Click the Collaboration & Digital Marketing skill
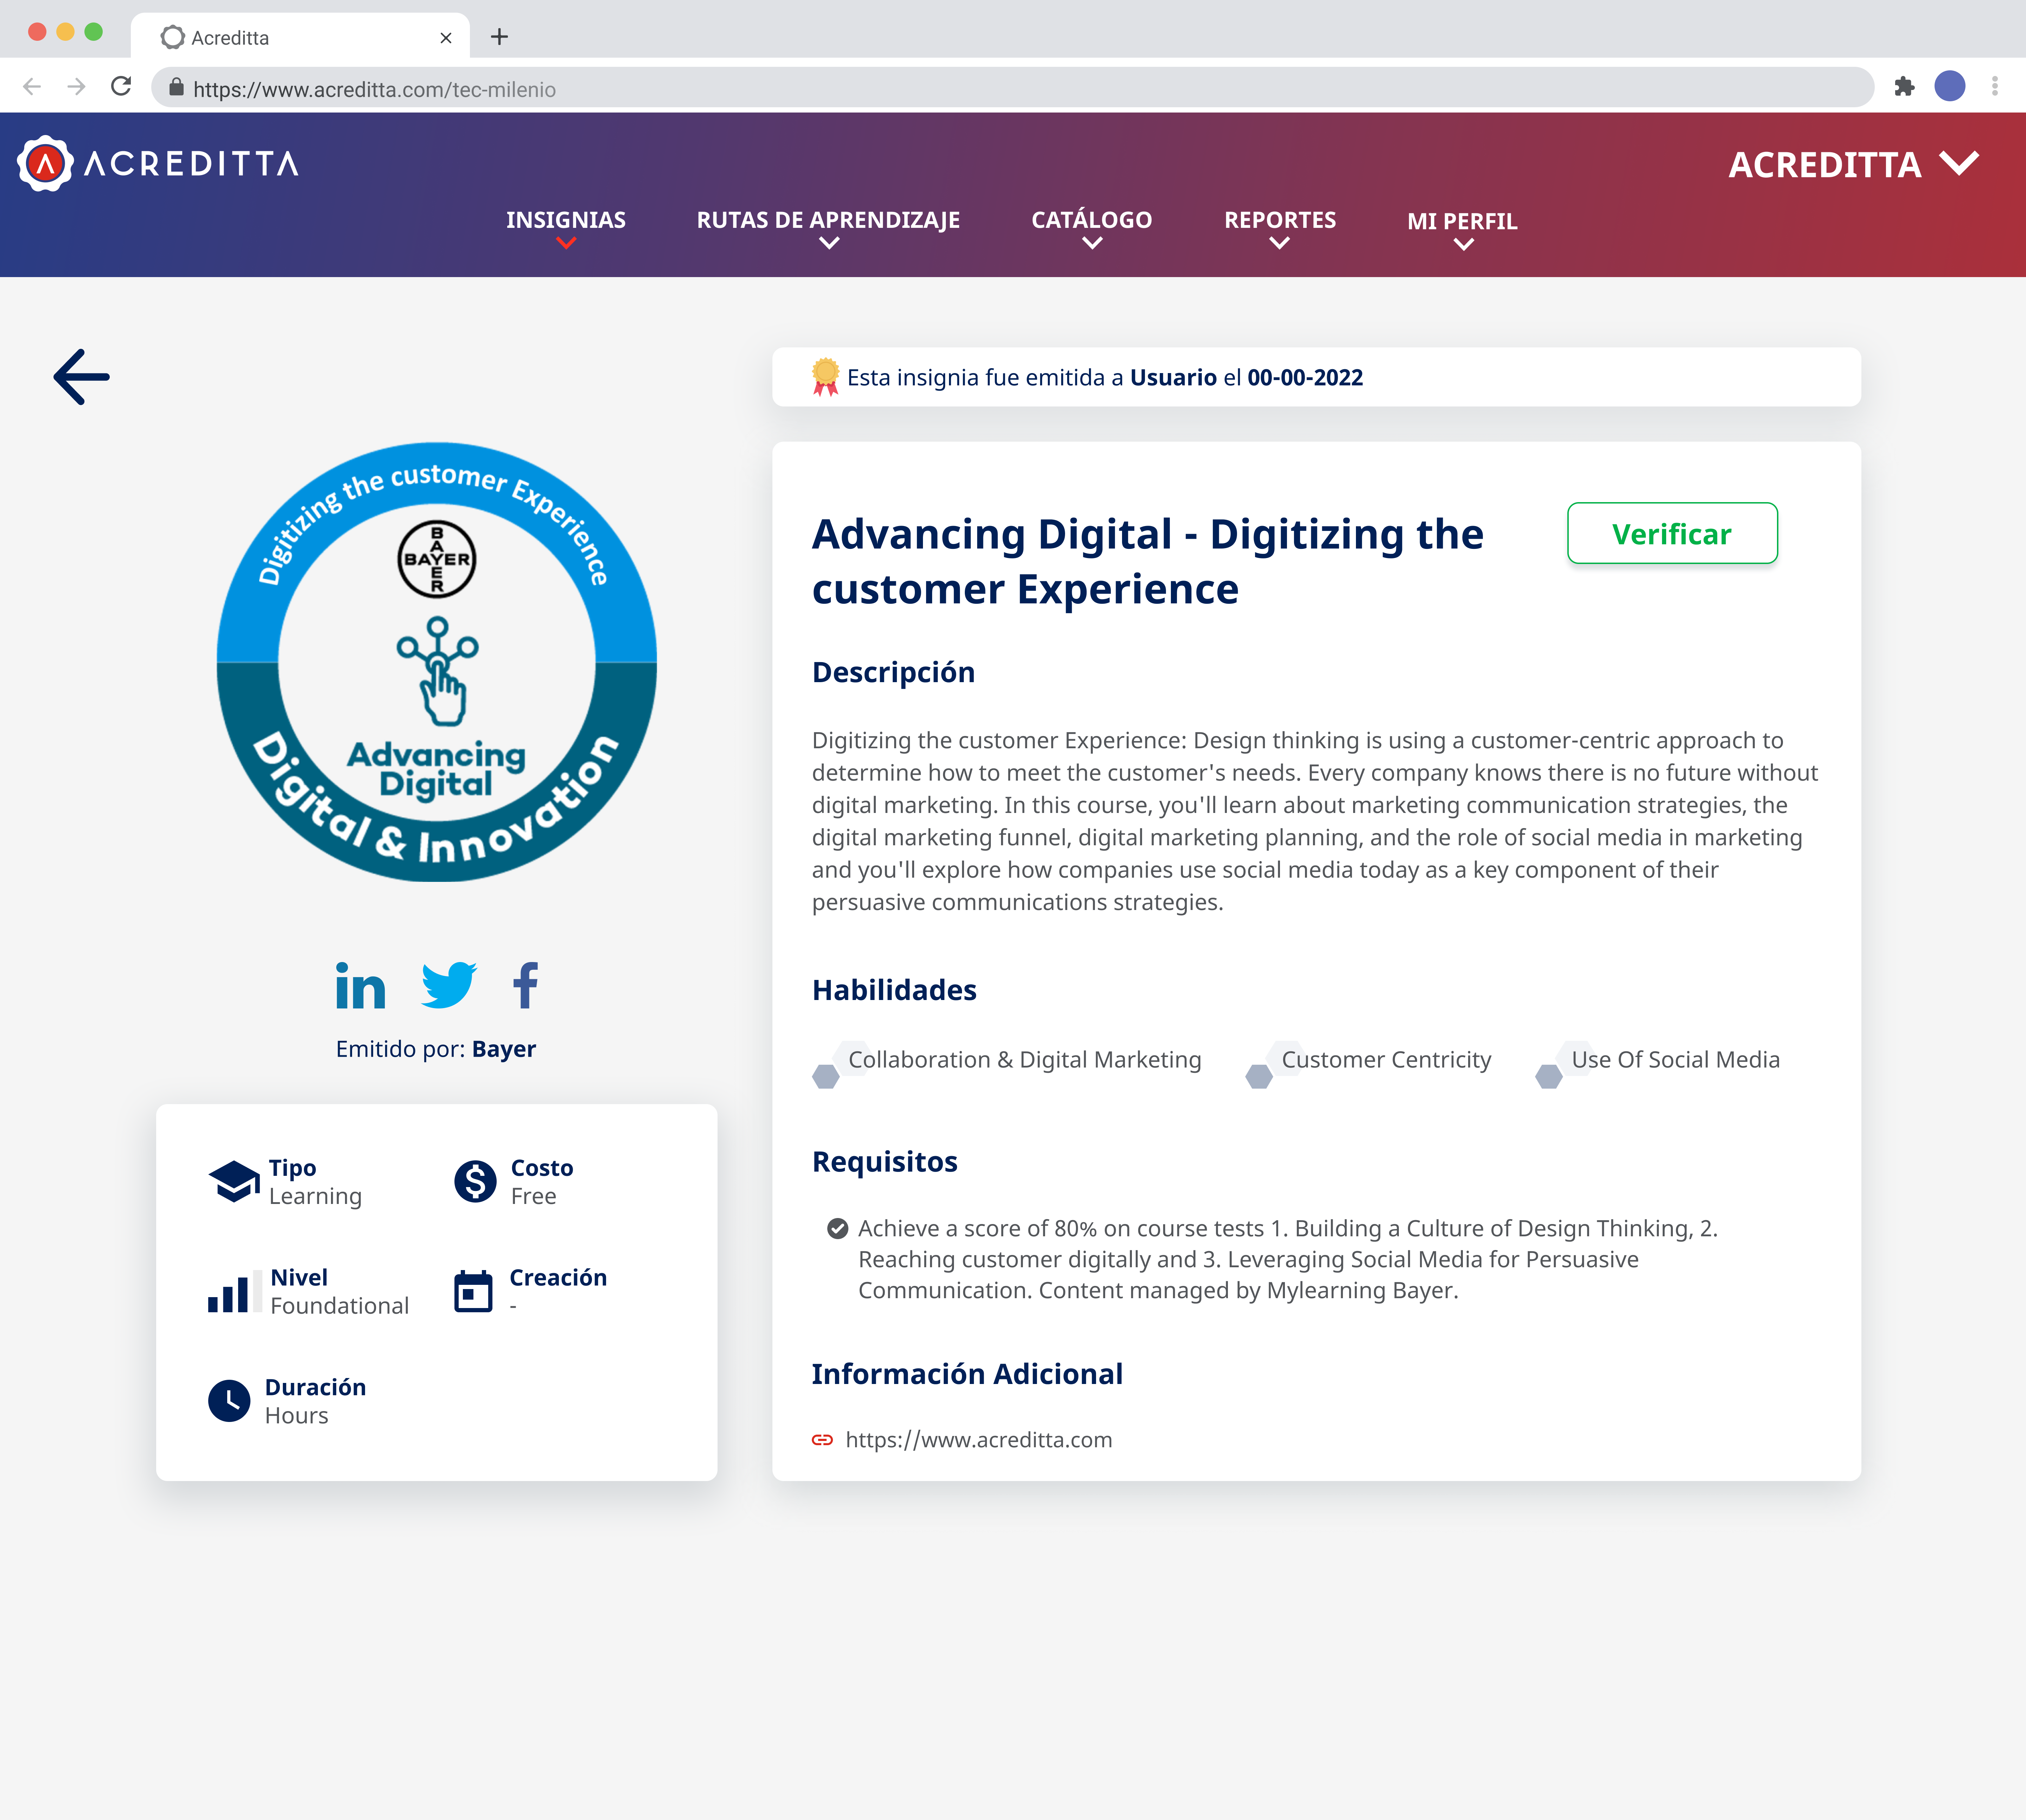This screenshot has width=2026, height=1820. coord(1025,1060)
